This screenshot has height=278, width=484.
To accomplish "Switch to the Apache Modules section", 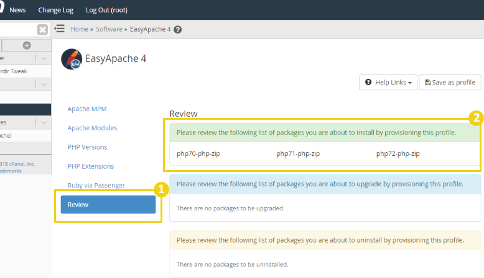I will [x=92, y=128].
